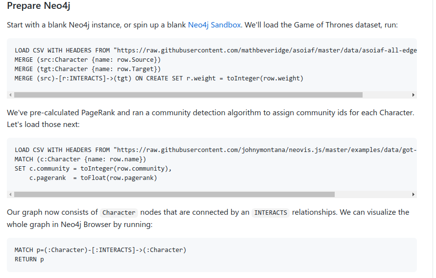This screenshot has width=436, height=278.
Task: Click scrollbar thumb under asoiaf LOAD CSV block
Action: tap(188, 95)
